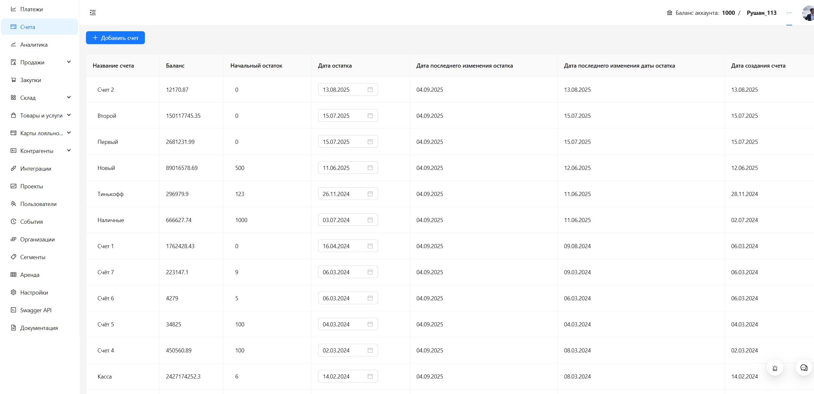Open the support chat icon
Viewport: 814px width, 394px height.
click(x=803, y=368)
